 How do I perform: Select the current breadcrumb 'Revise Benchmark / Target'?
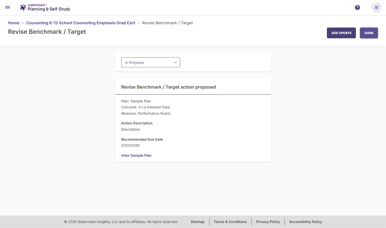pos(167,23)
